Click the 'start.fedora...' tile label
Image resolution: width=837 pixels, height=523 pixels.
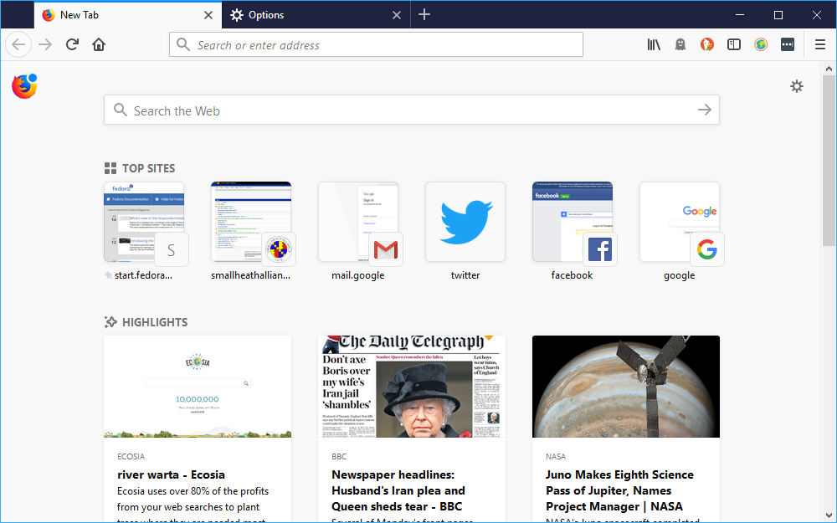pos(143,275)
